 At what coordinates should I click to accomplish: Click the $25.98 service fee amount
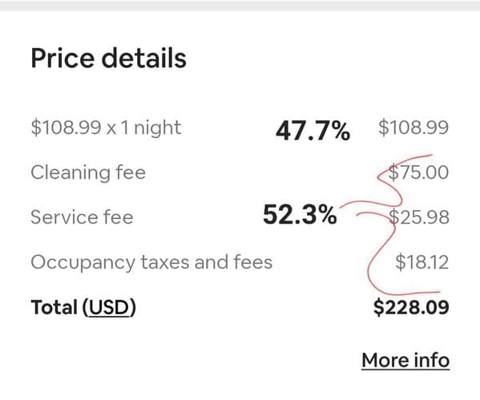tap(419, 217)
